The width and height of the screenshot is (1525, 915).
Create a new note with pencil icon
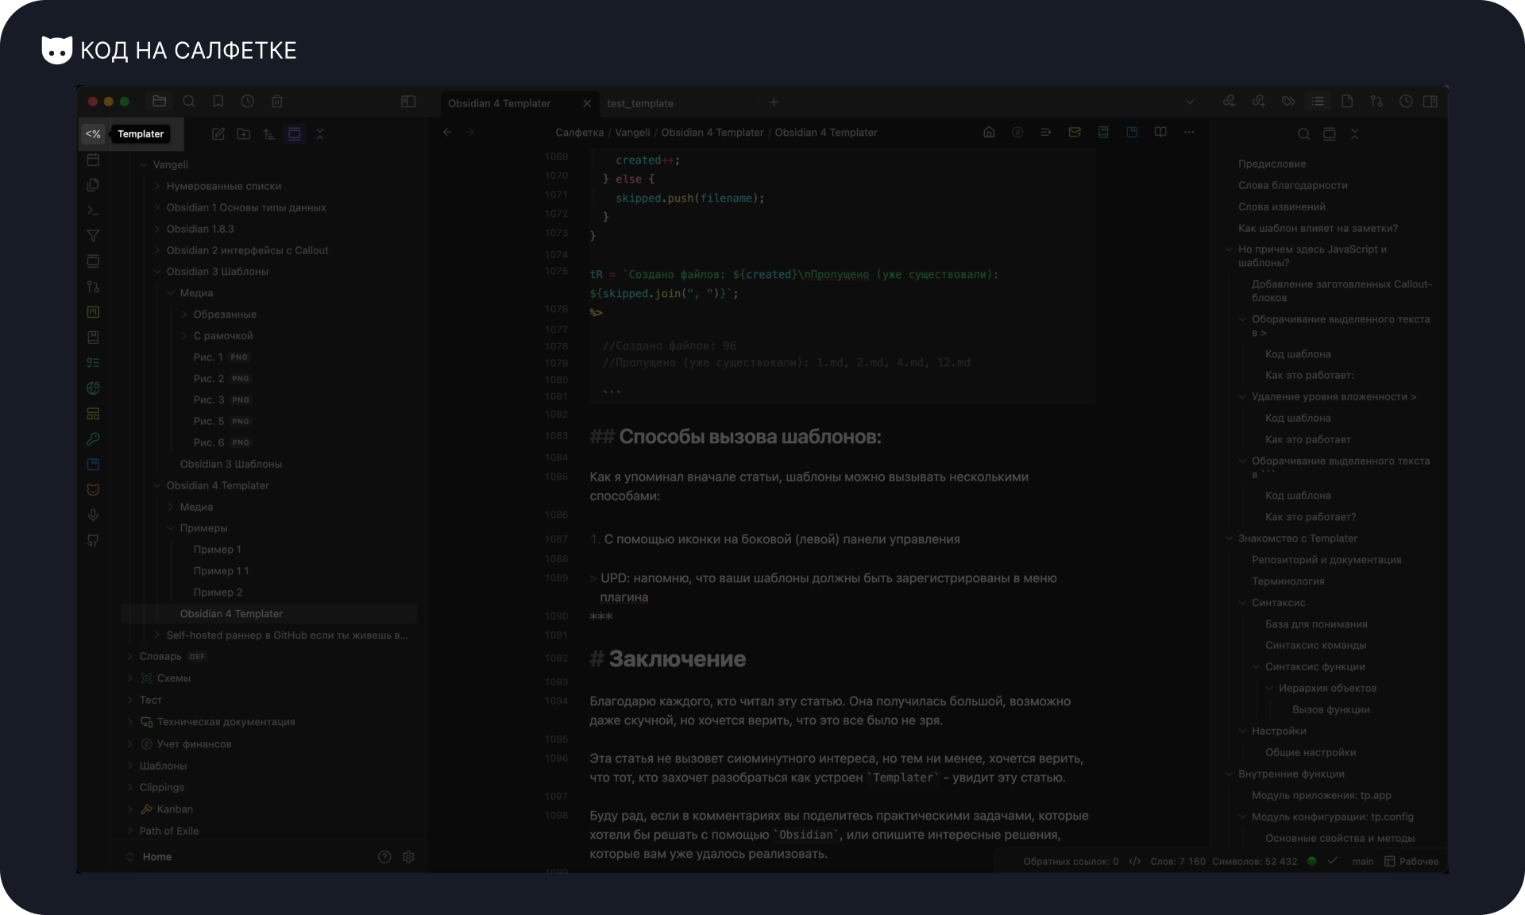click(x=218, y=134)
